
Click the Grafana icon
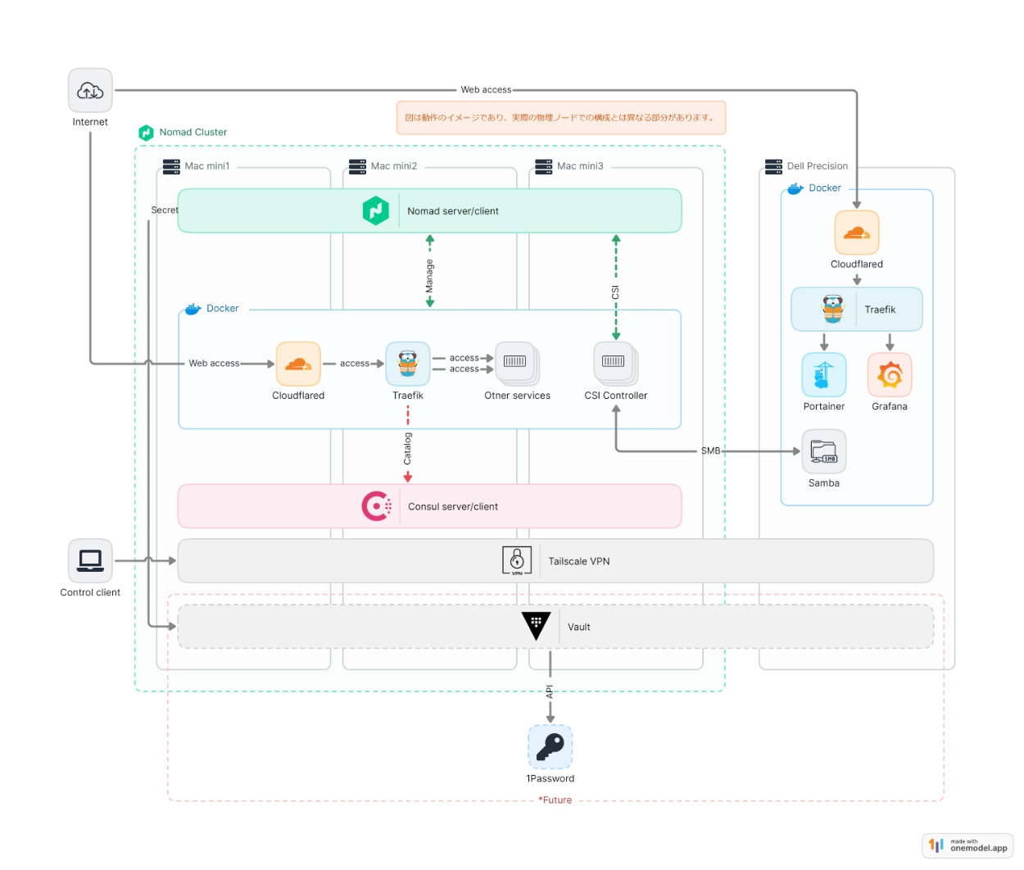click(x=890, y=374)
